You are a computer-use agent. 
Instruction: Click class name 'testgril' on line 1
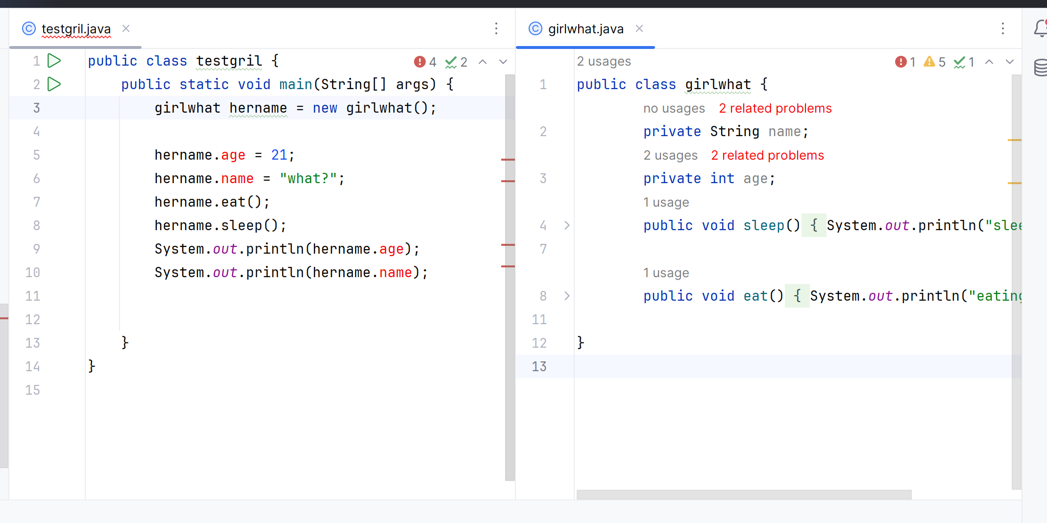pos(229,61)
